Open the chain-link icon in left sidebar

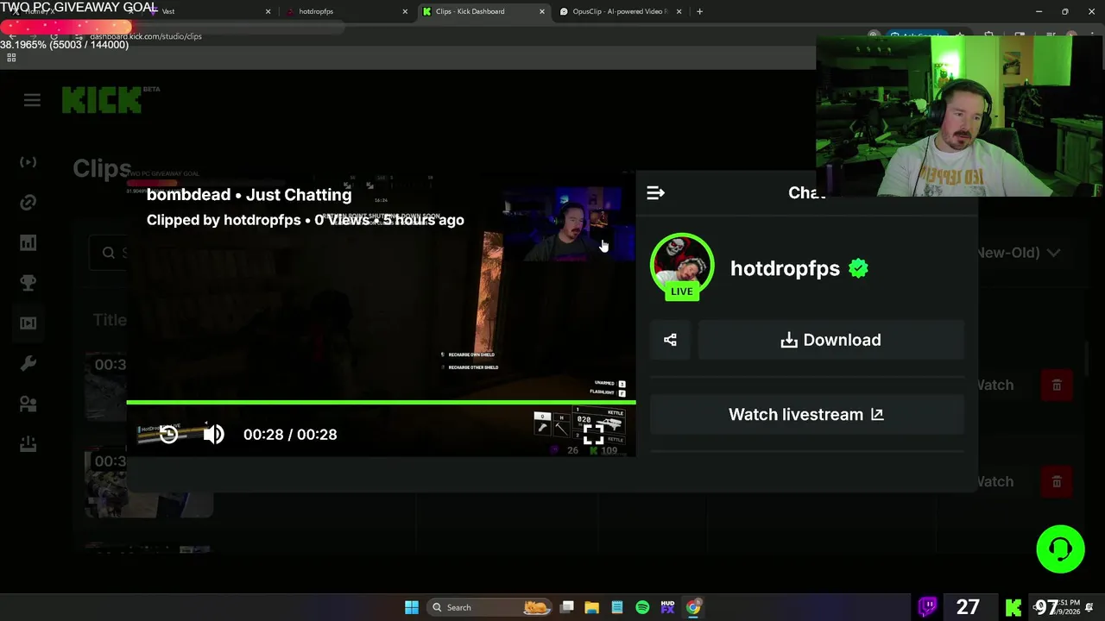pos(28,203)
